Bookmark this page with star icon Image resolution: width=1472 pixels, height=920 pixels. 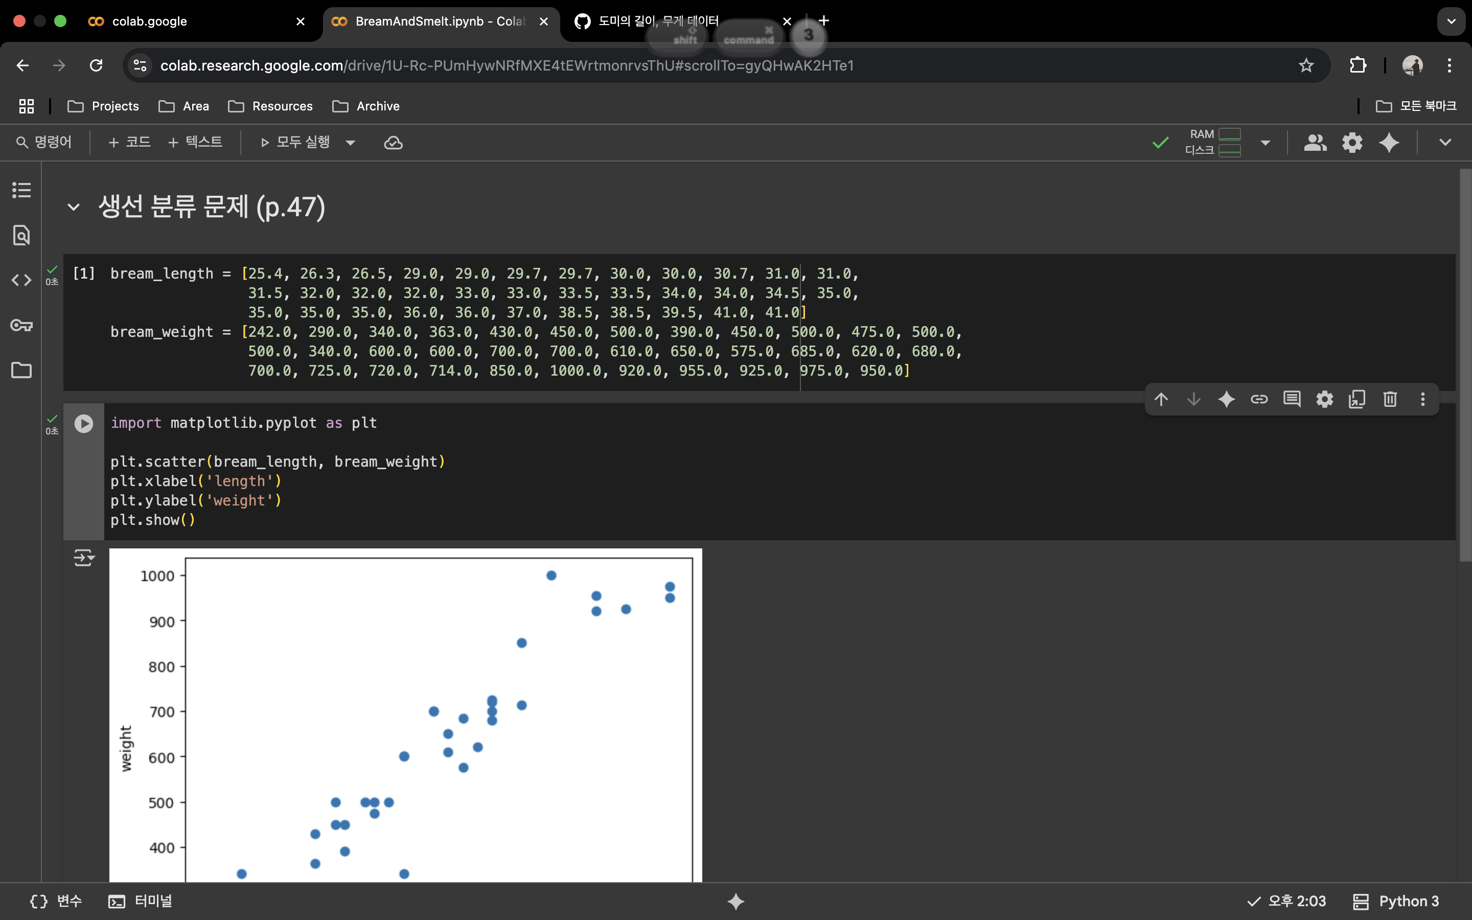1306,65
